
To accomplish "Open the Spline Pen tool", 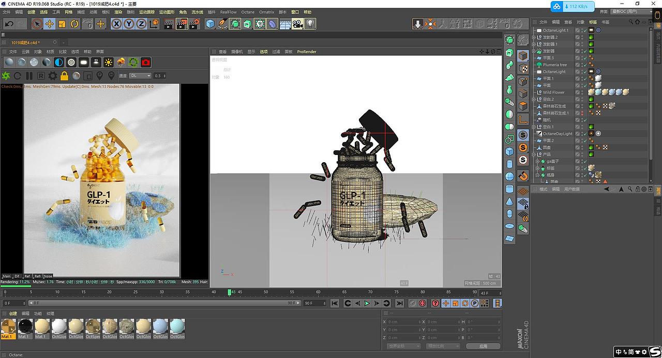I will click(222, 24).
